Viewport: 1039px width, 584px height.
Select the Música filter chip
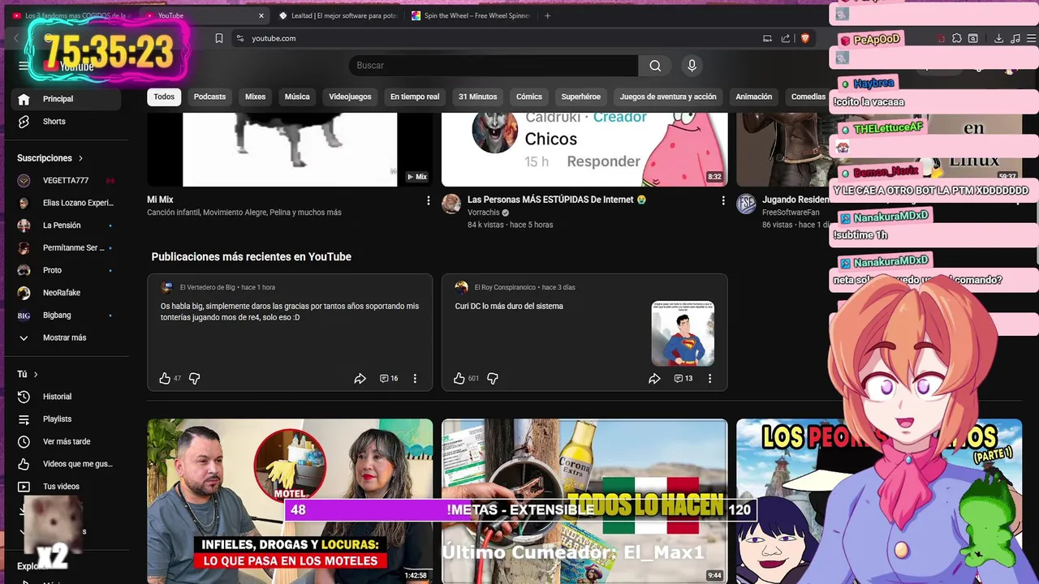click(297, 97)
